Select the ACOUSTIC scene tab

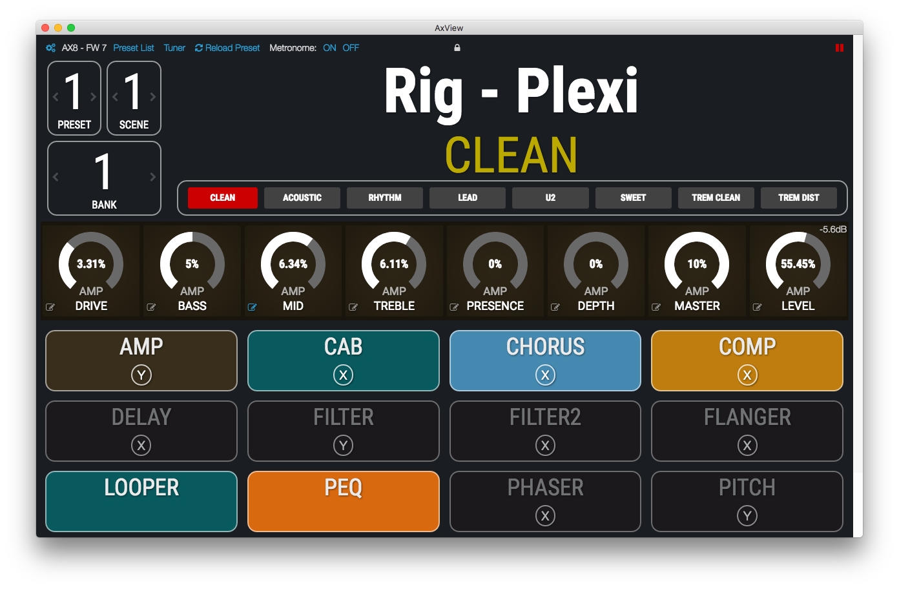[302, 198]
